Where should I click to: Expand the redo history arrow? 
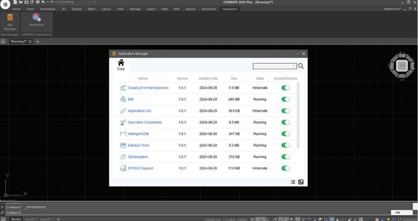(x=56, y=2)
